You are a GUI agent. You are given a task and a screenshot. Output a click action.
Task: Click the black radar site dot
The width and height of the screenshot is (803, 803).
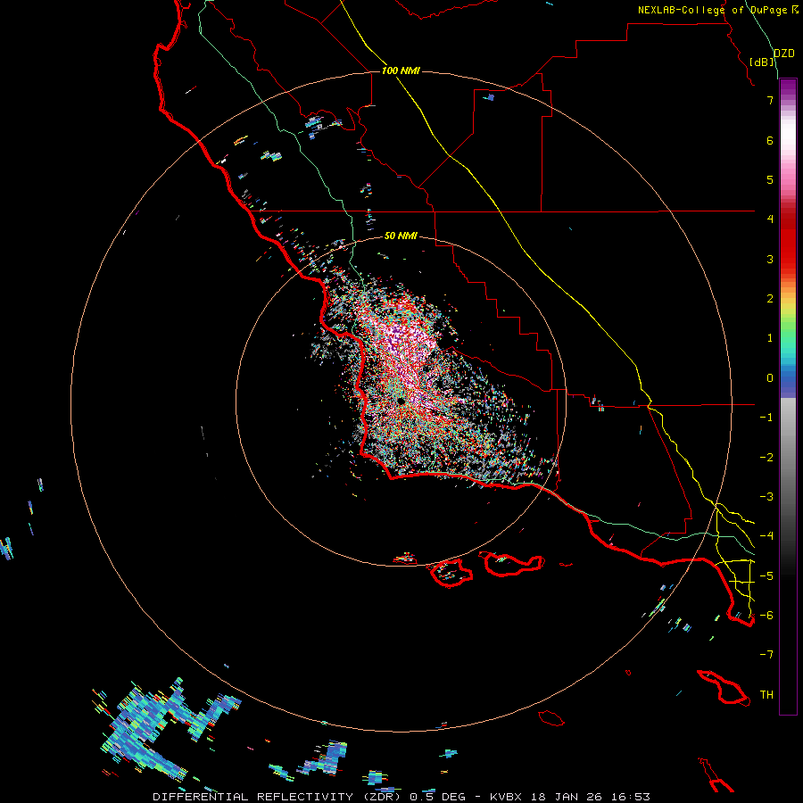(401, 401)
